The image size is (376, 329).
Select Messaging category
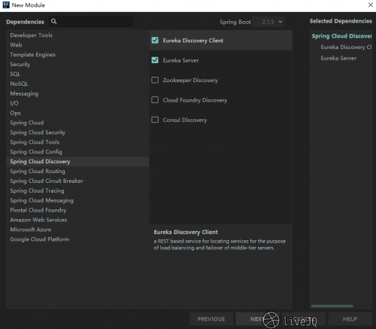pyautogui.click(x=77, y=93)
